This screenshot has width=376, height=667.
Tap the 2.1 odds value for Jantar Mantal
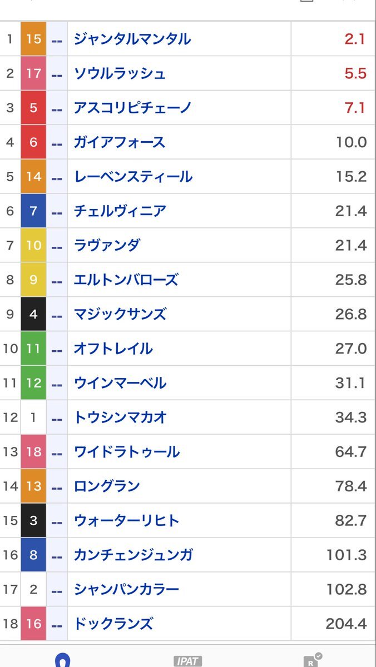[x=355, y=38]
